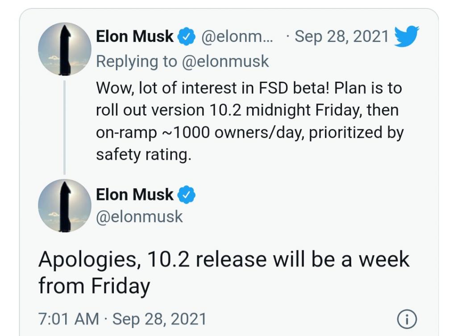This screenshot has height=336, width=457.
Task: Open the lower rocket profile picture
Action: pyautogui.click(x=65, y=205)
